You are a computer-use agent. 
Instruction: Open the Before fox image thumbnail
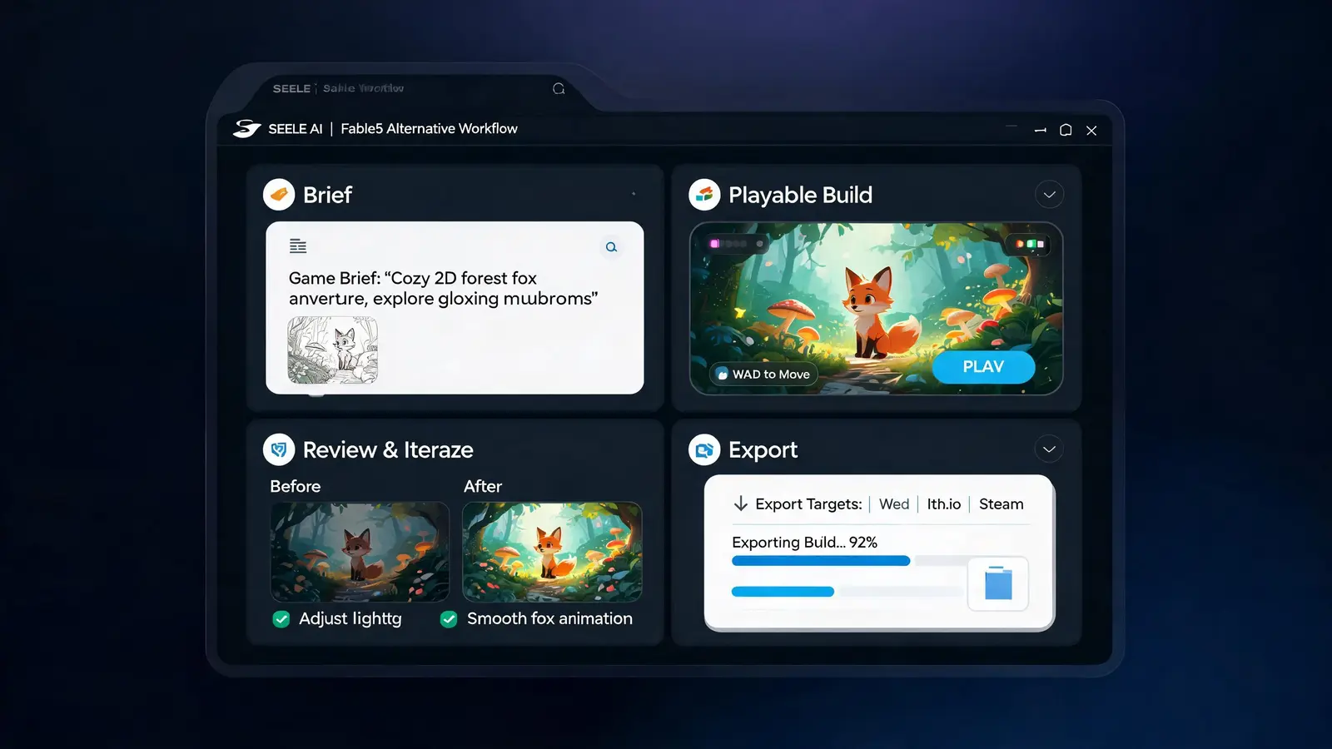tap(360, 552)
